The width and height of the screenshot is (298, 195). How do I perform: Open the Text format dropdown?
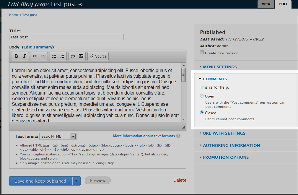pos(58,136)
